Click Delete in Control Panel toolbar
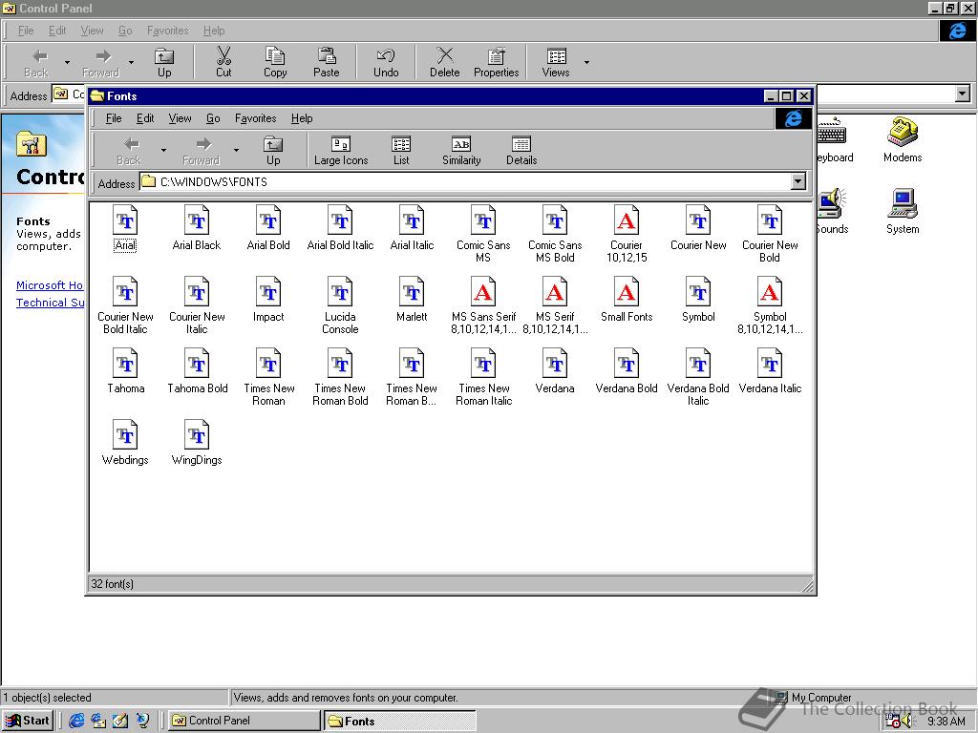 [444, 62]
